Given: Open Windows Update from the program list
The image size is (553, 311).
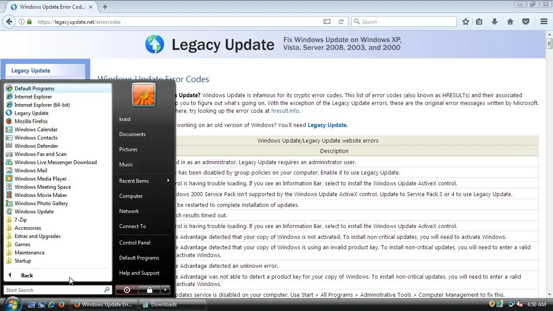Looking at the screenshot, I should point(58,211).
